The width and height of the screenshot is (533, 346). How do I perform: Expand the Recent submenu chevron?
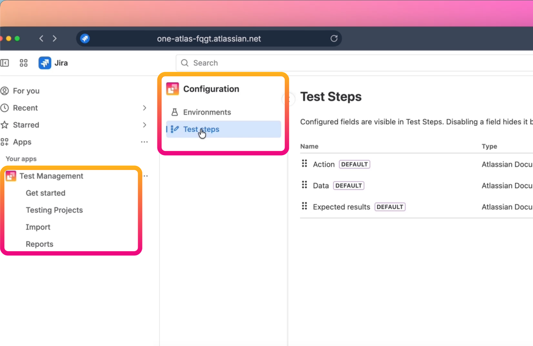(x=145, y=108)
